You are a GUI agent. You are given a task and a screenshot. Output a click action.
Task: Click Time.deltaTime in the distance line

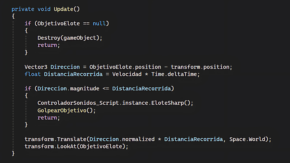click(174, 74)
